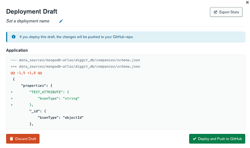Click the checkmark icon on Deploy and Push
Image resolution: width=250 pixels, height=148 pixels.
pyautogui.click(x=195, y=139)
